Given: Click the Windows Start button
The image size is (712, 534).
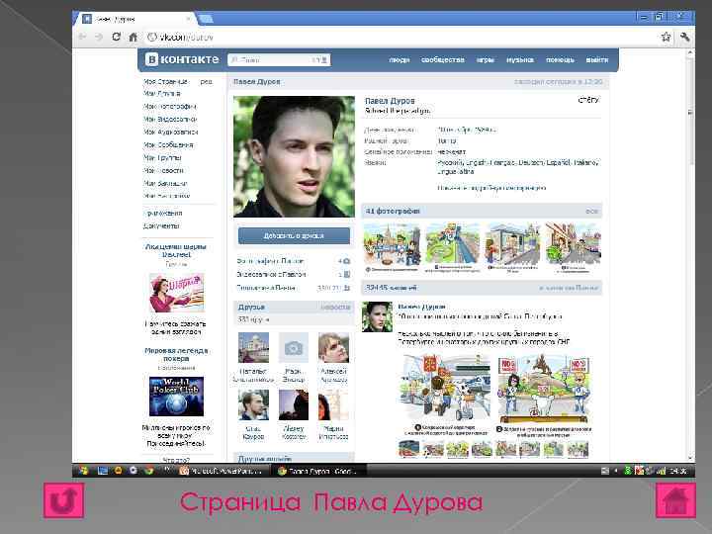Looking at the screenshot, I should tap(83, 471).
